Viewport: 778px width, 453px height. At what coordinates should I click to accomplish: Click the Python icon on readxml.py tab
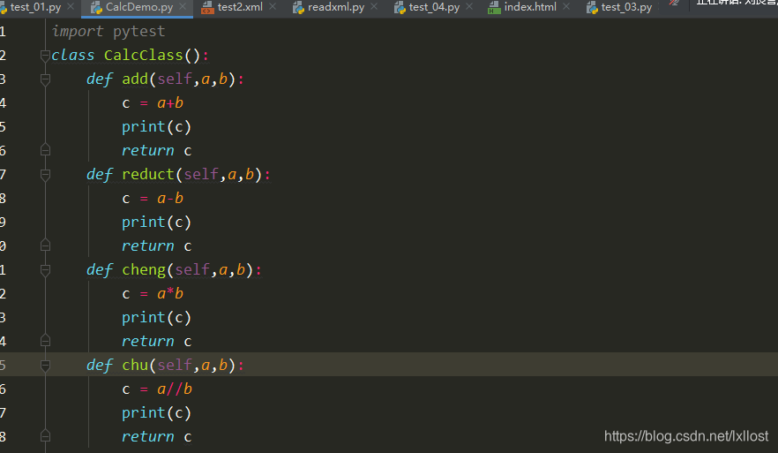[x=298, y=7]
